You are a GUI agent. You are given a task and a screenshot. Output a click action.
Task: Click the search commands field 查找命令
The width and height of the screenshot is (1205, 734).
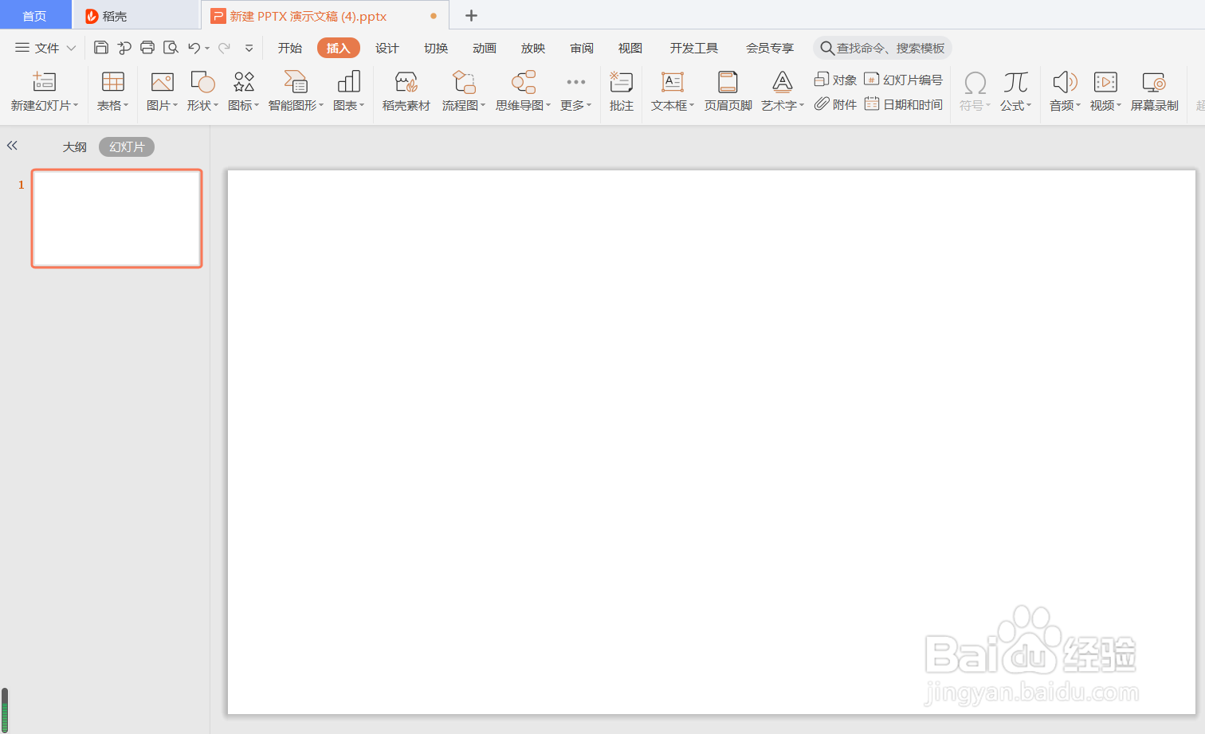[x=882, y=48]
